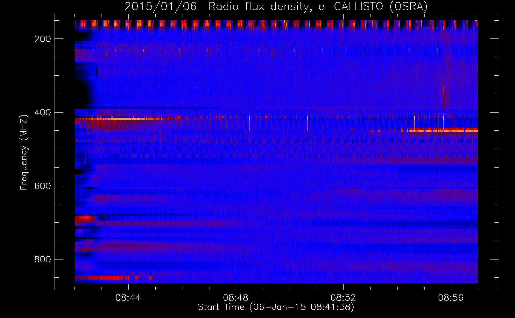
Task: Click the 400 frequency tick label
Action: [x=43, y=113]
